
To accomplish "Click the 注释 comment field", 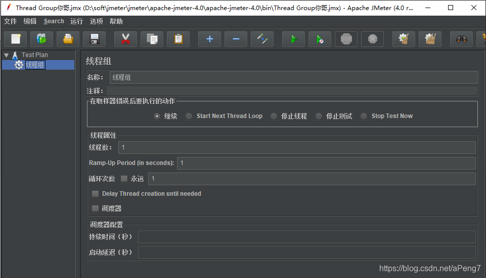I will pos(292,91).
